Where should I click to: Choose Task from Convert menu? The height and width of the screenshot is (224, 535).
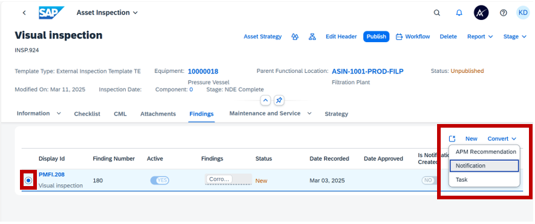[x=484, y=179]
